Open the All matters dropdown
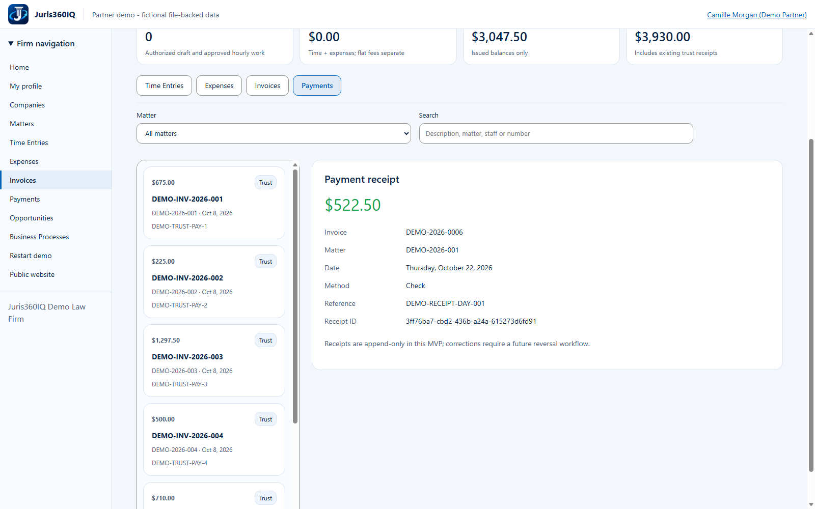 click(x=274, y=133)
